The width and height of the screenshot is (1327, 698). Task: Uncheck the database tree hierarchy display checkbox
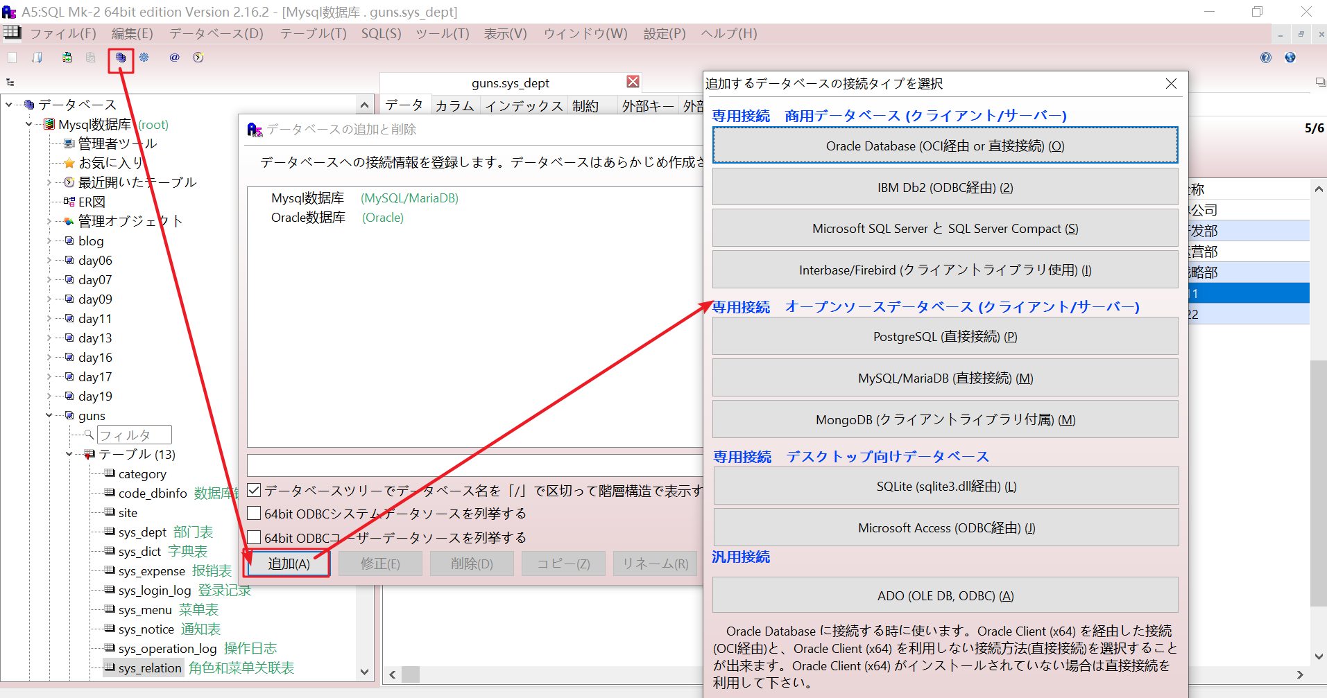tap(254, 490)
